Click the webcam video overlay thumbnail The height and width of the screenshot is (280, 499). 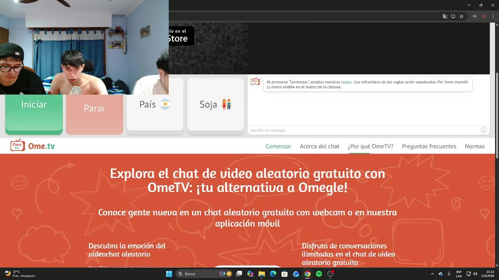tap(84, 47)
